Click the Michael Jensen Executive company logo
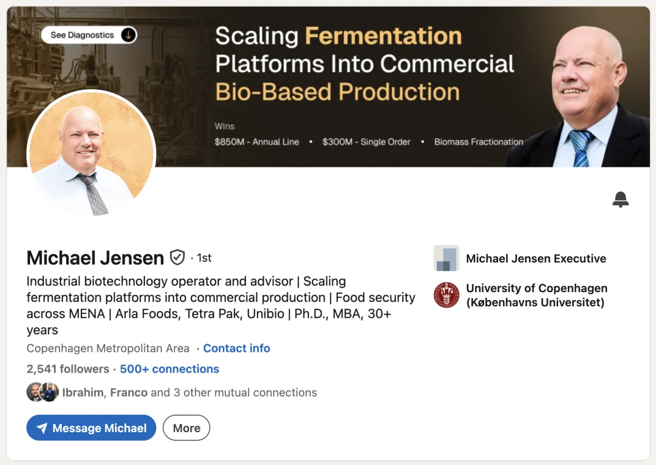The width and height of the screenshot is (656, 465). (447, 258)
